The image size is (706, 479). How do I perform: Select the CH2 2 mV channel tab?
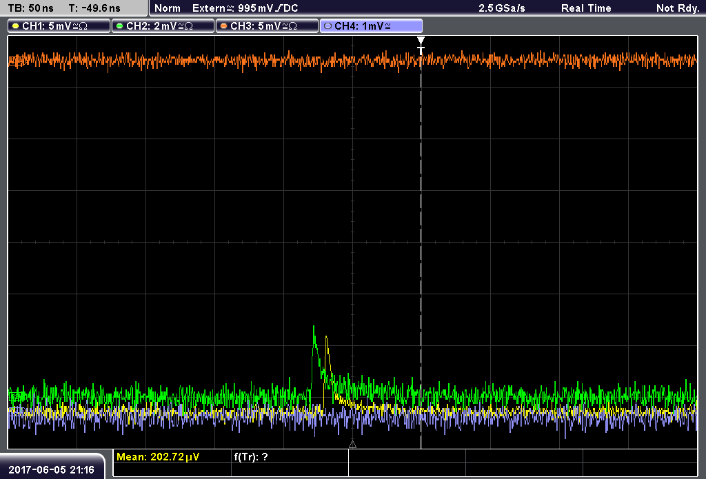click(x=163, y=26)
